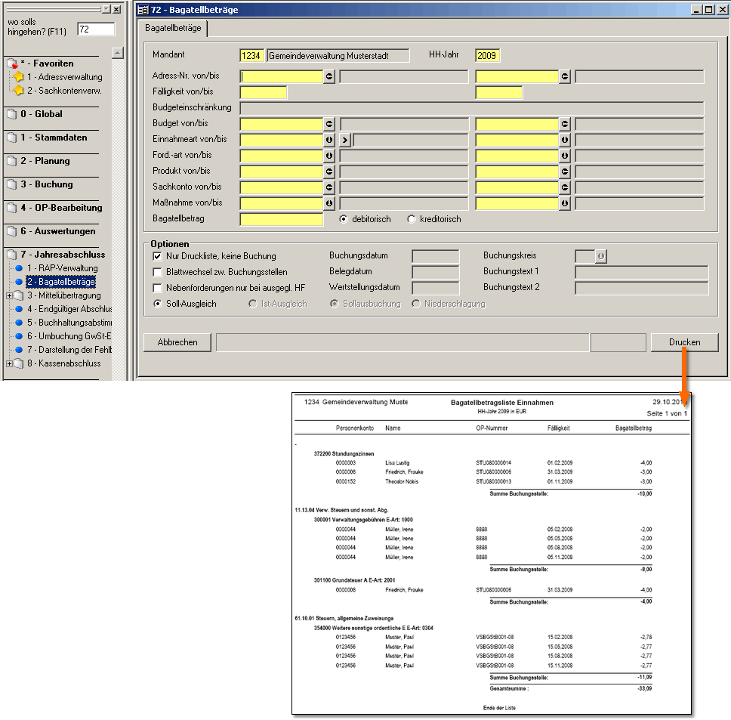Click lookup icon beside first Sachkonto field
Screen dimensions: 731x720
click(x=329, y=187)
